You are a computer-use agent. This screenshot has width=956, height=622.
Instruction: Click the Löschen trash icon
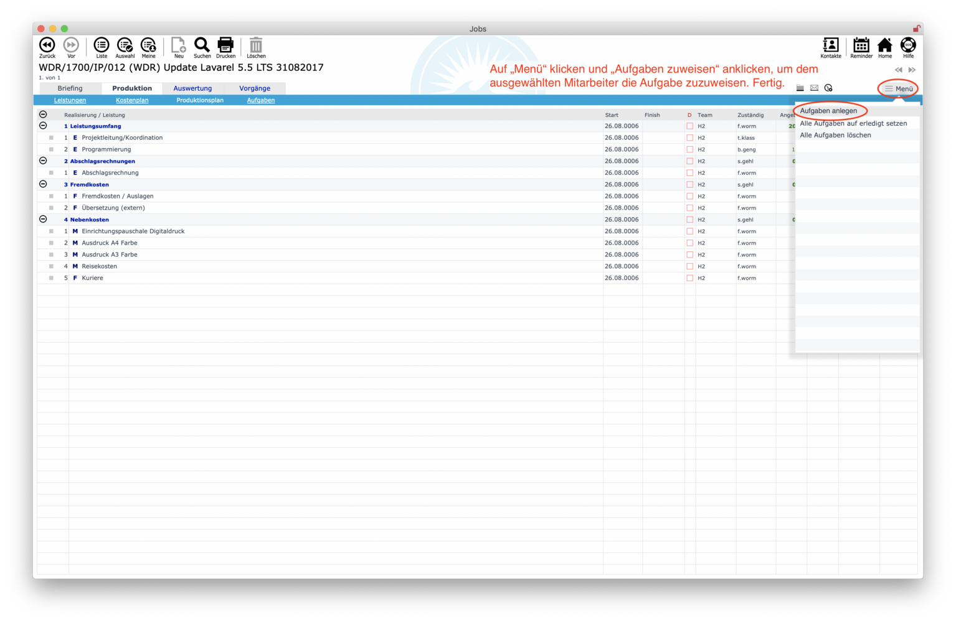pyautogui.click(x=256, y=45)
